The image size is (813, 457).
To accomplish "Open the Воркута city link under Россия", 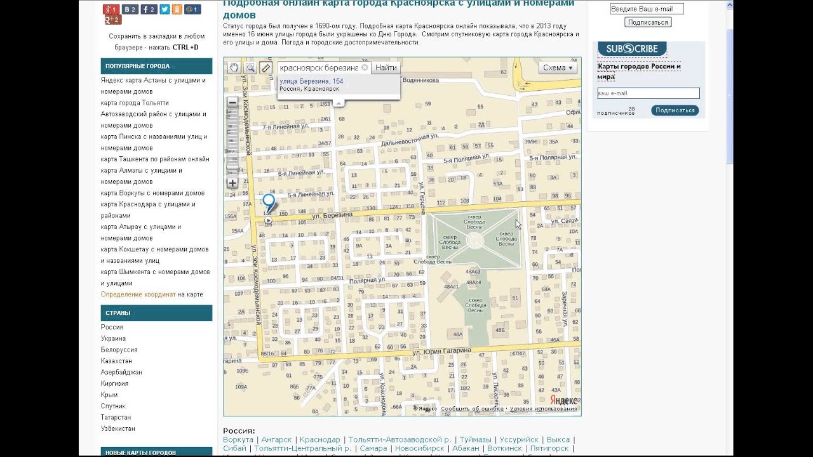I will (238, 440).
